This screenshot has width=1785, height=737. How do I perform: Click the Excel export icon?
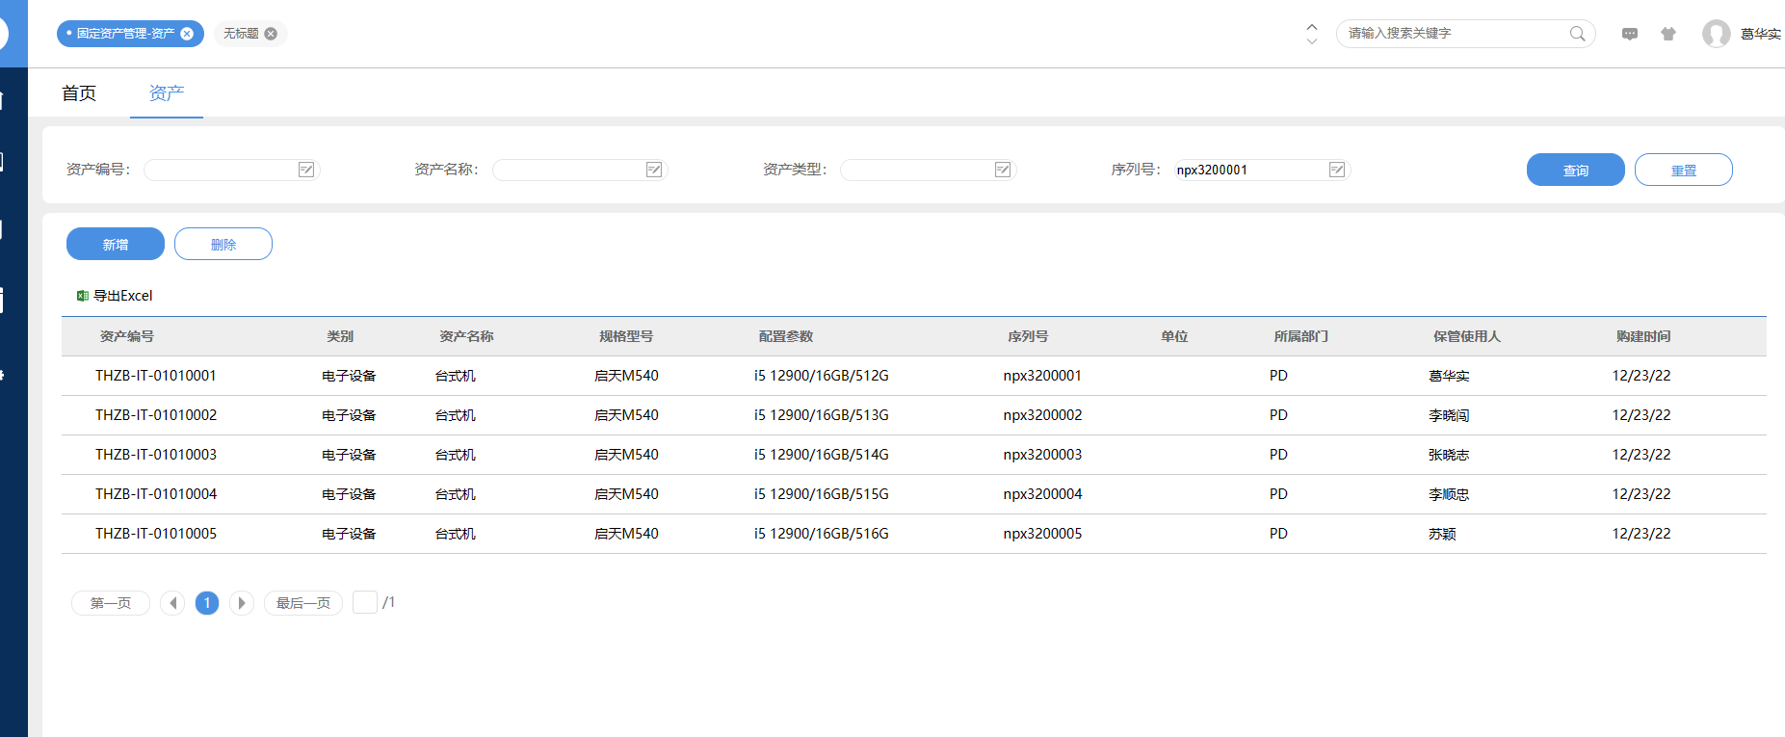pyautogui.click(x=83, y=296)
